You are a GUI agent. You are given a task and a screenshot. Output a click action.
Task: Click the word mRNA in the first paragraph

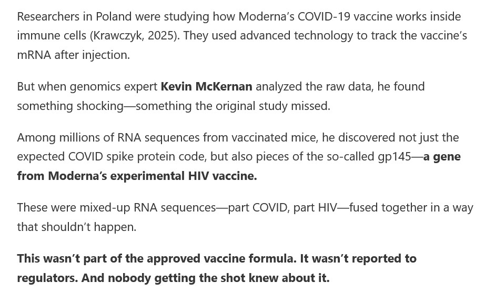click(x=34, y=55)
